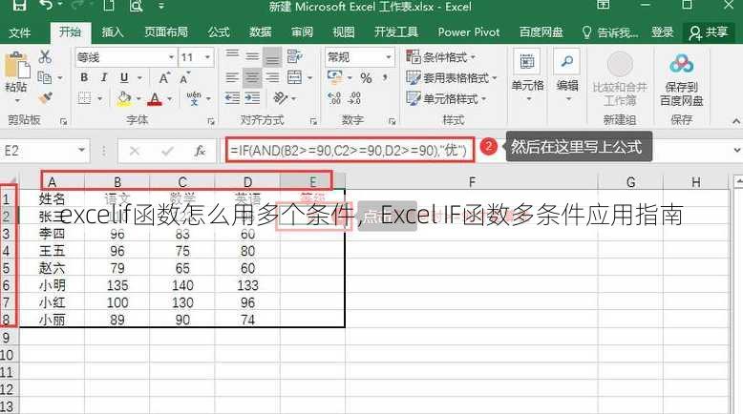
Task: Switch to the 页面布局 tab
Action: coord(166,32)
